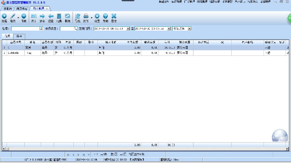Click the member type input field

coord(67,29)
